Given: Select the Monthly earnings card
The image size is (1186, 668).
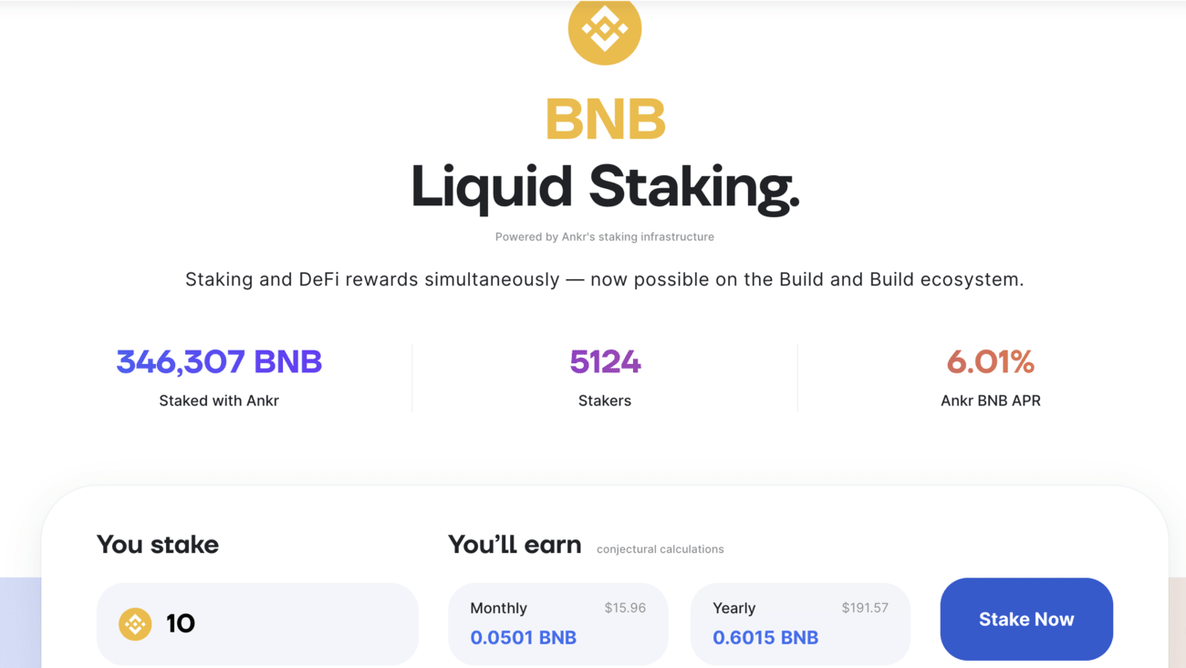Looking at the screenshot, I should [558, 624].
